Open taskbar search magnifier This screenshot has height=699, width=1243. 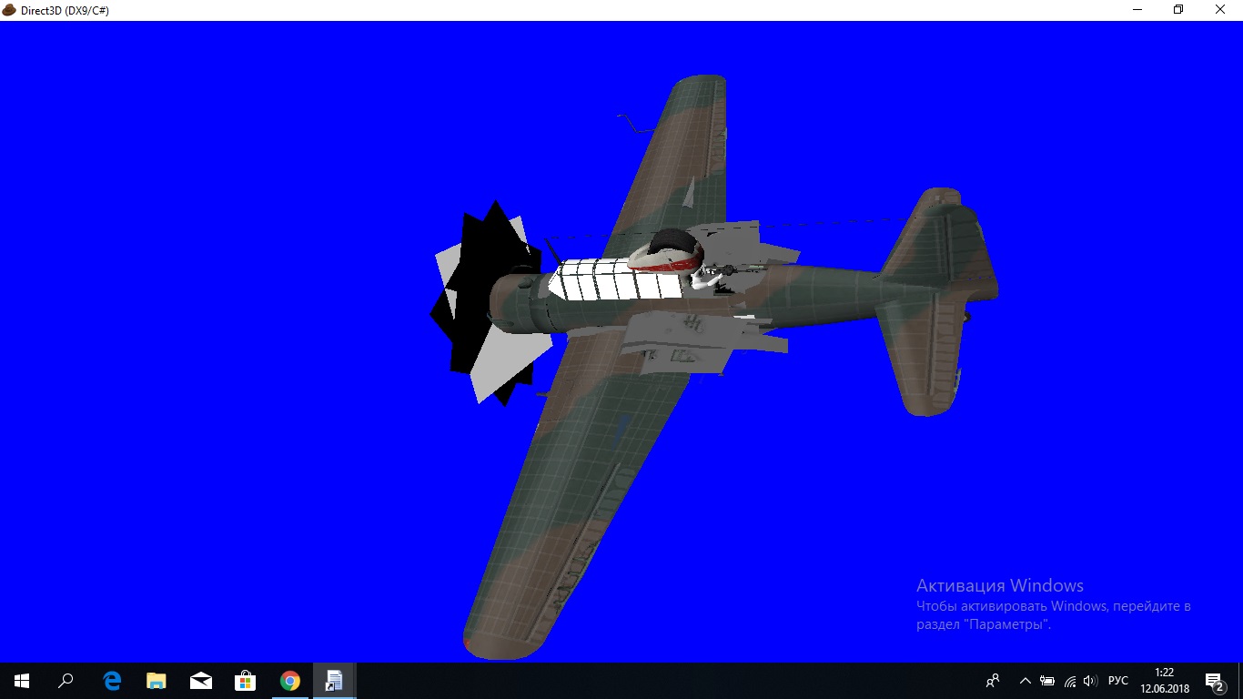coord(66,681)
